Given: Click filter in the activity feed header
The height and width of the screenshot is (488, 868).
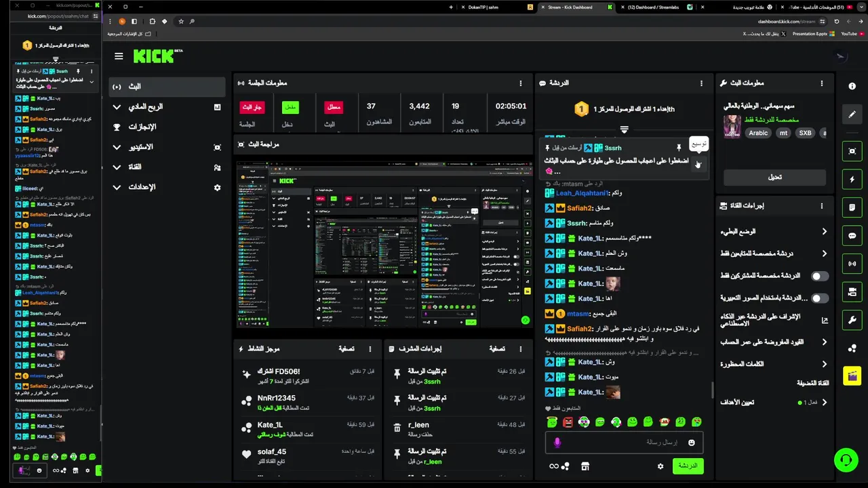Looking at the screenshot, I should [347, 349].
